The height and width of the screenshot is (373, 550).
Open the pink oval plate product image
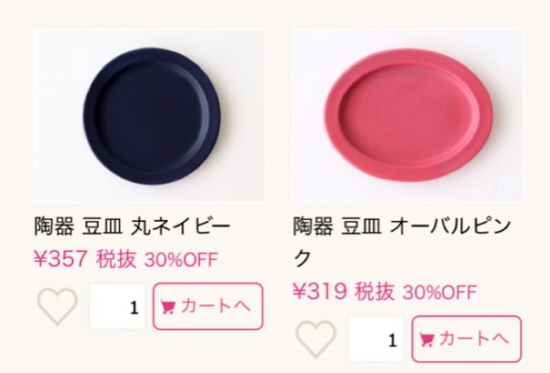click(408, 115)
